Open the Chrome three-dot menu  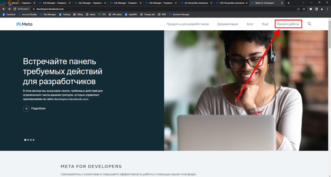coord(327,9)
